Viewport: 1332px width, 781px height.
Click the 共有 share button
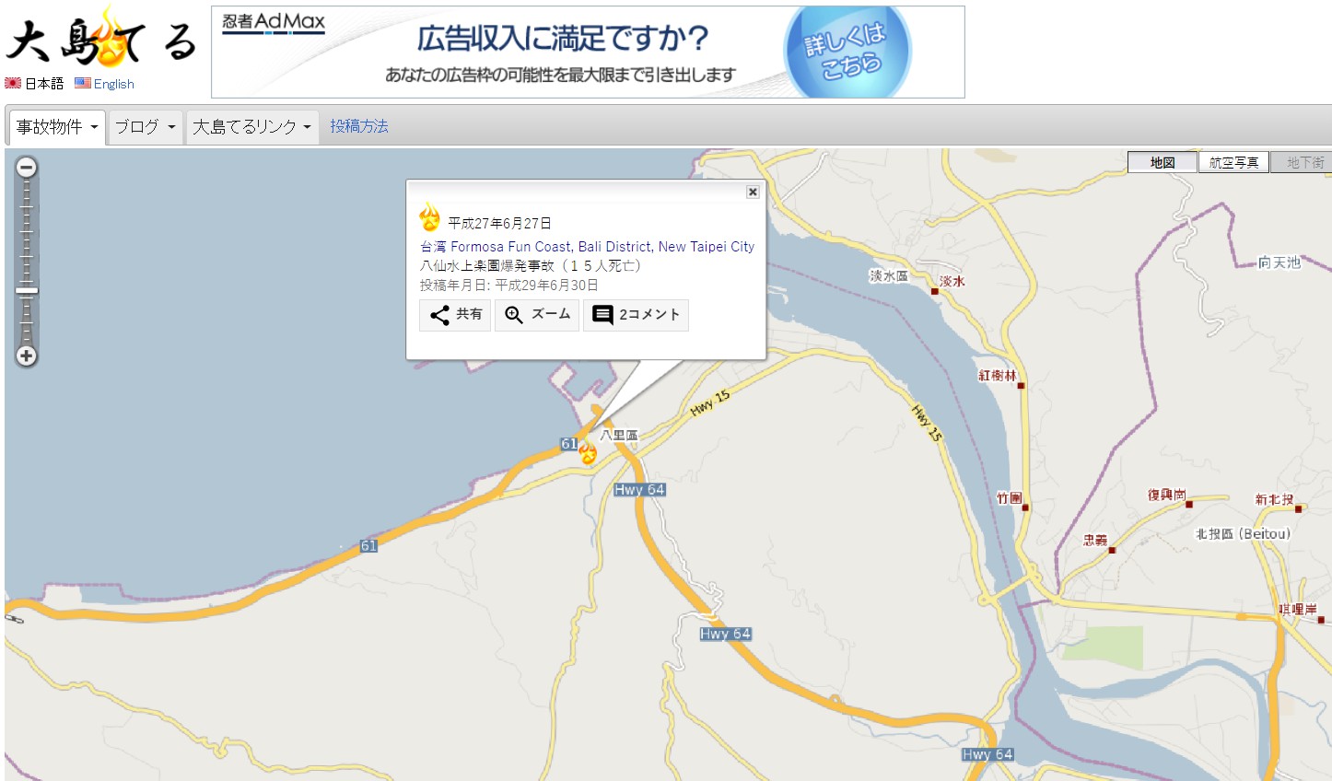(455, 315)
